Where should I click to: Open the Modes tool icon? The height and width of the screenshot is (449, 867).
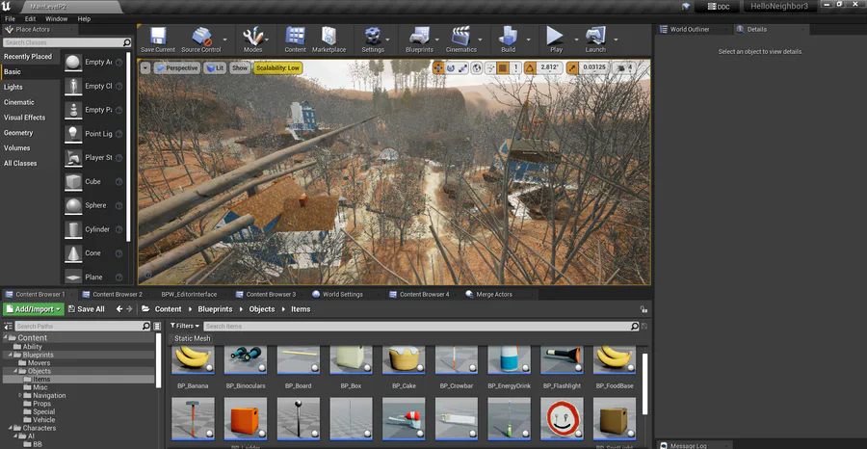[252, 36]
